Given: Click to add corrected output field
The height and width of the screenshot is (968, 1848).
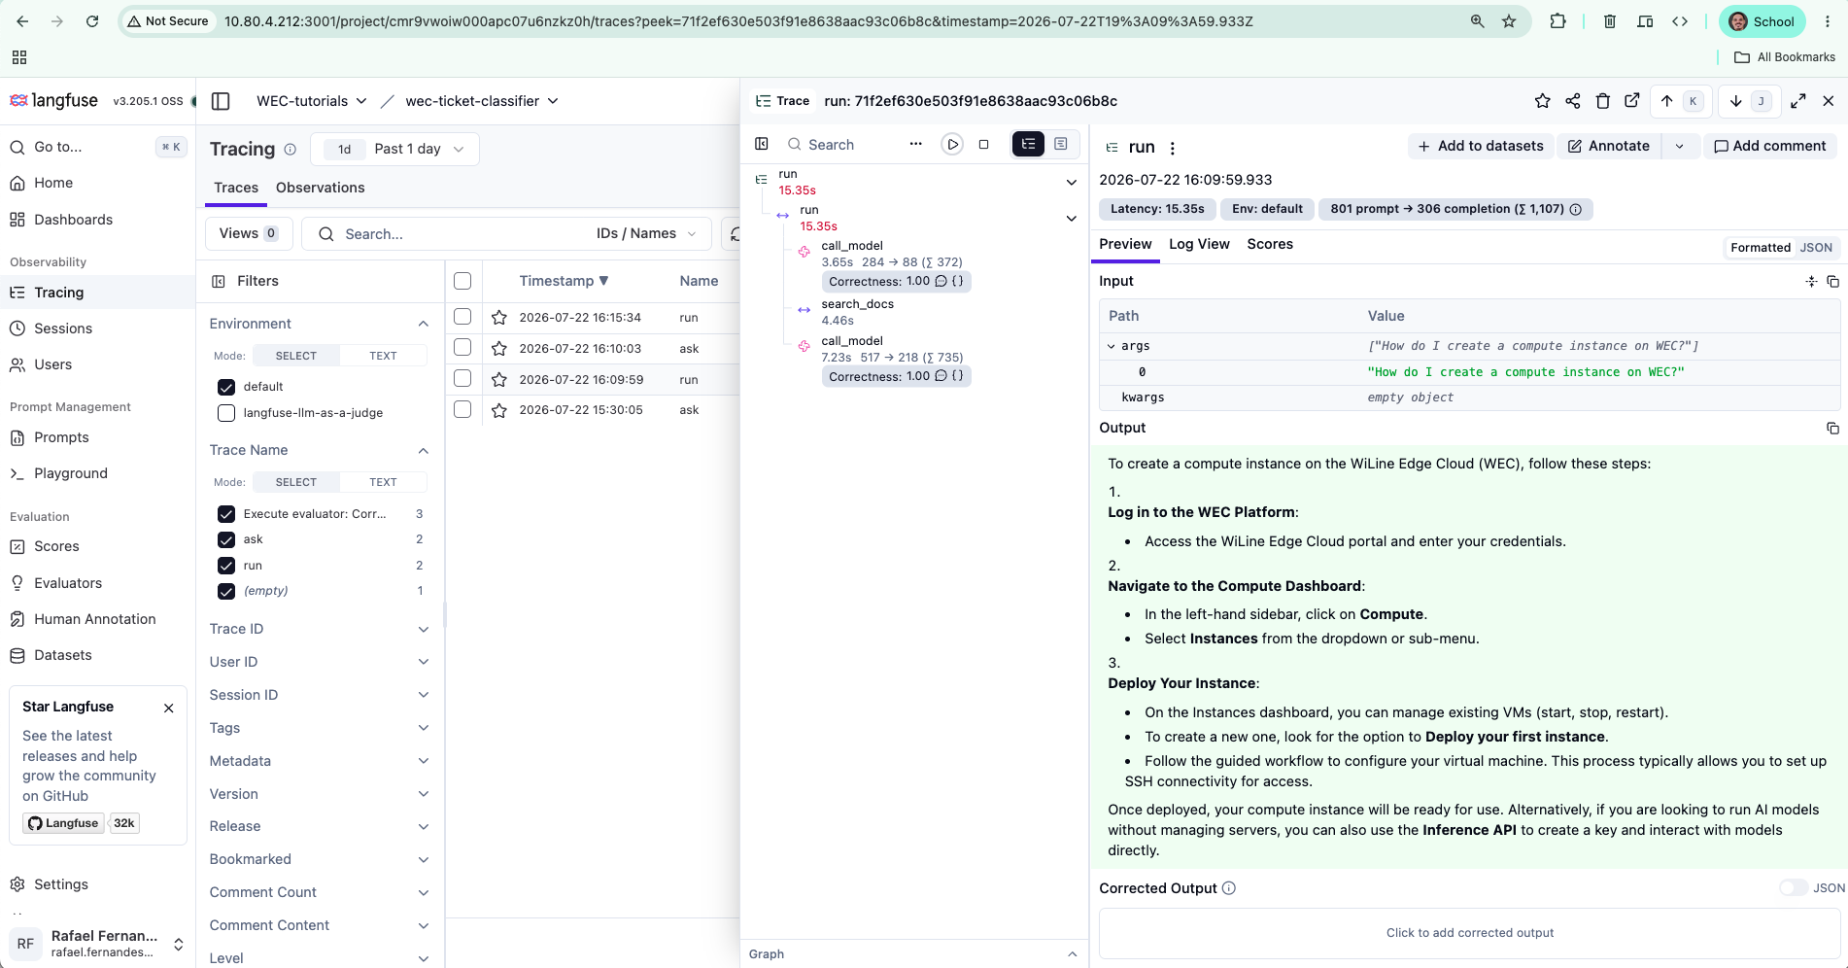Looking at the screenshot, I should click(x=1469, y=933).
